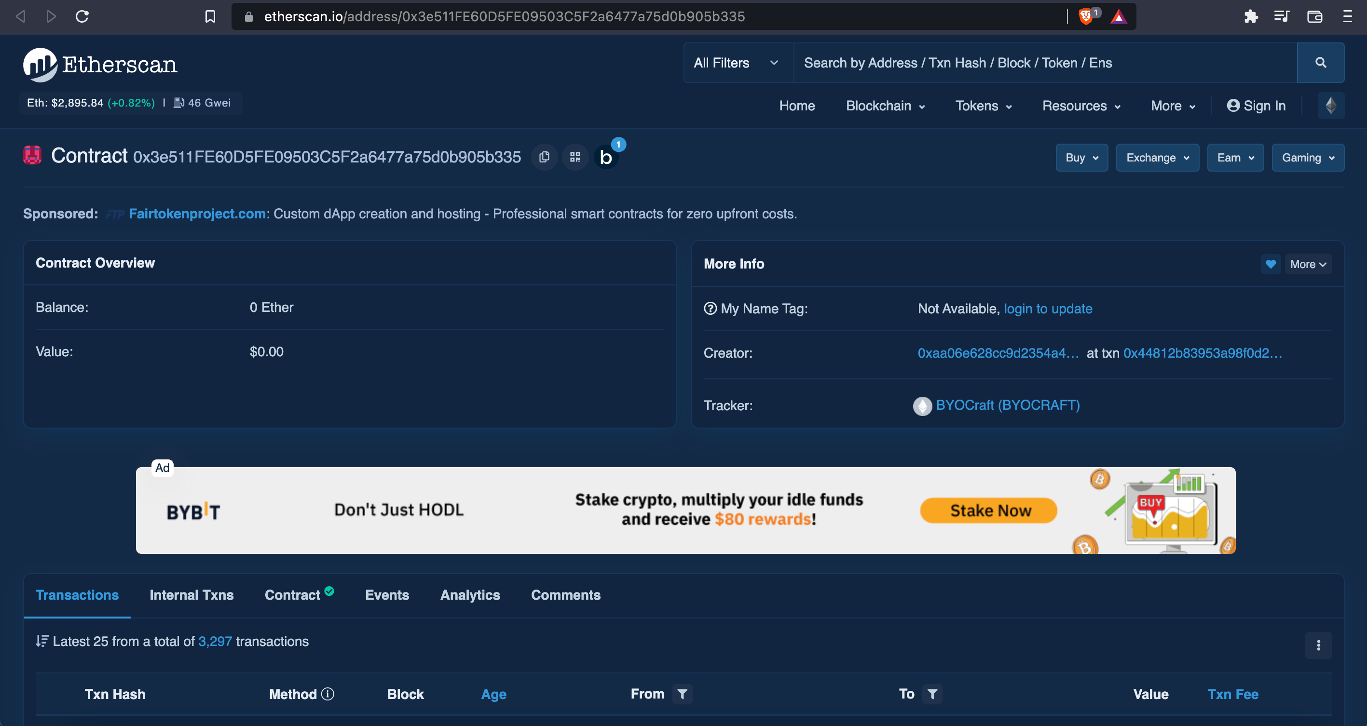Viewport: 1367px width, 726px height.
Task: Open creator address 0xaa06e628cc9d2354a4…
Action: [x=998, y=353]
